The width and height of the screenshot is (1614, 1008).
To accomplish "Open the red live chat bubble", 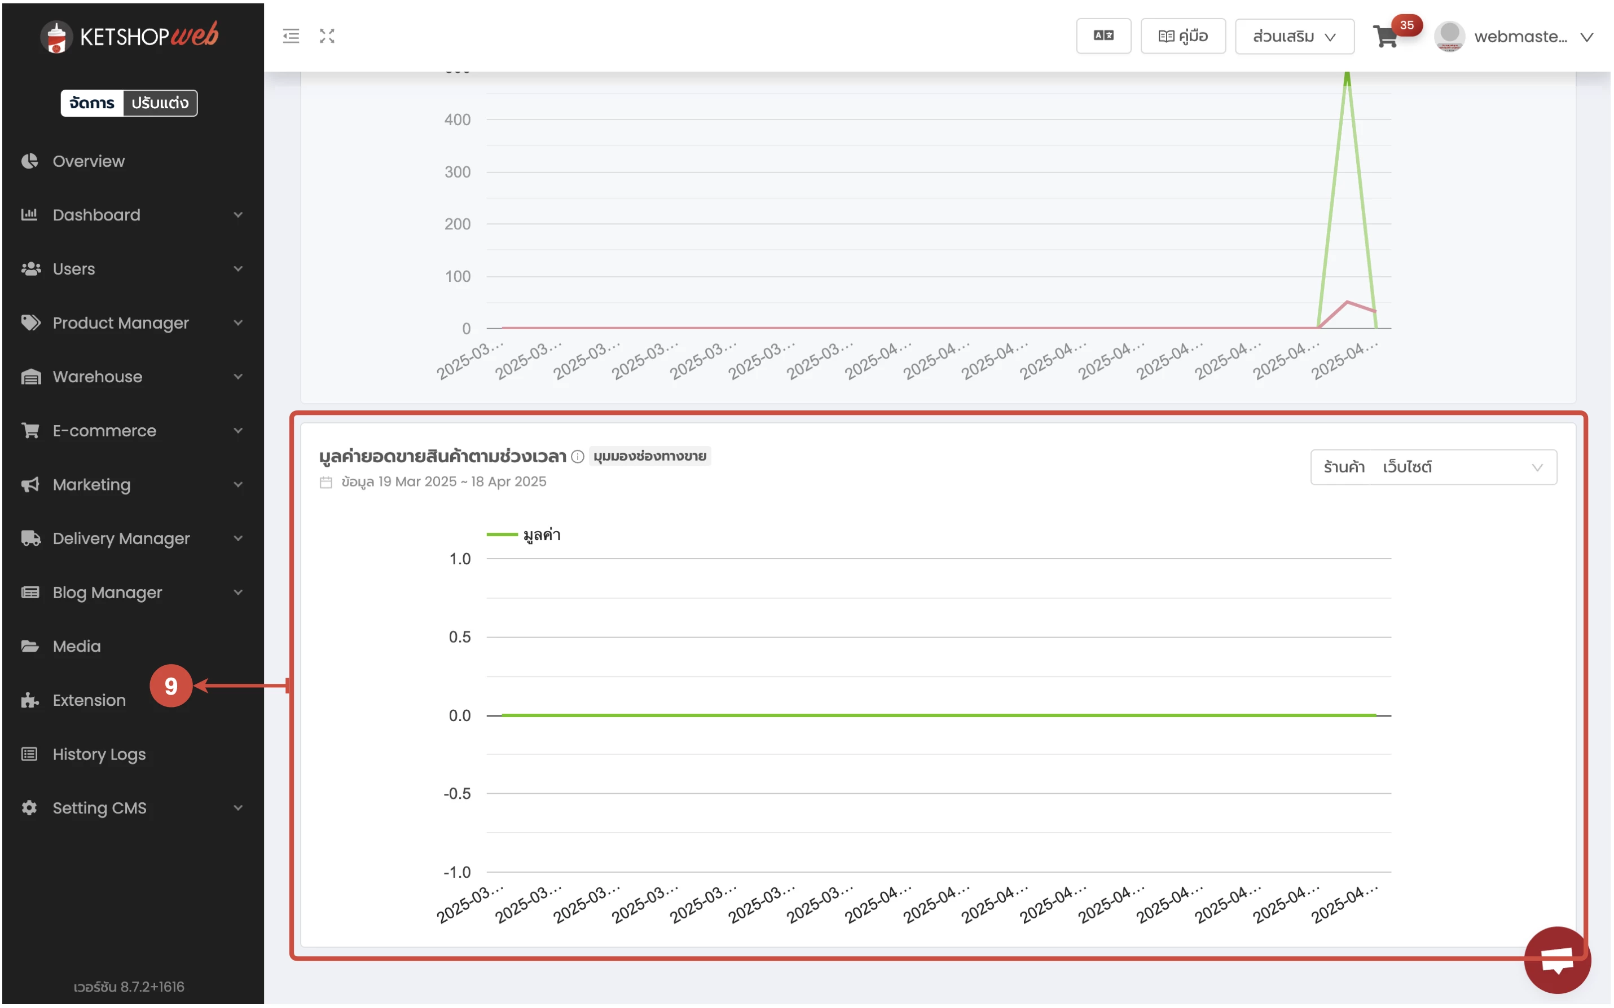I will [x=1559, y=961].
